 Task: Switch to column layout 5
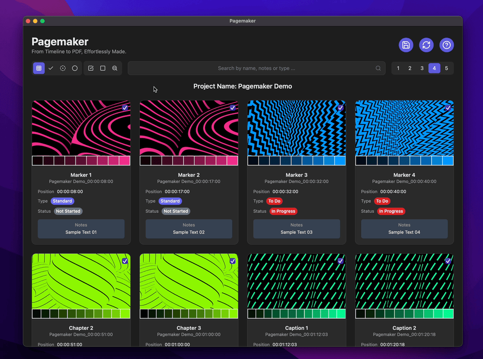tap(446, 68)
